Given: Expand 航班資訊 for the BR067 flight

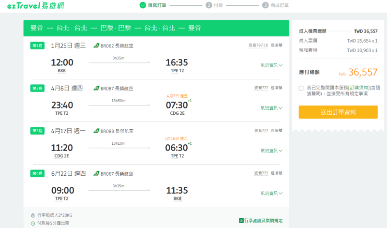Looking at the screenshot, I should coord(271,193).
